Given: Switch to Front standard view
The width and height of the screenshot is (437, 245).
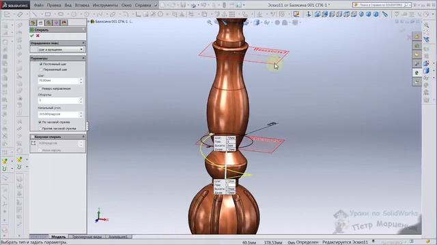Looking at the screenshot, I should 318,14.
